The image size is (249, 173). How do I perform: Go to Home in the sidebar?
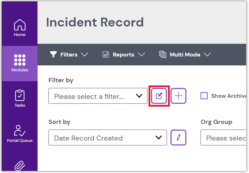pyautogui.click(x=20, y=28)
